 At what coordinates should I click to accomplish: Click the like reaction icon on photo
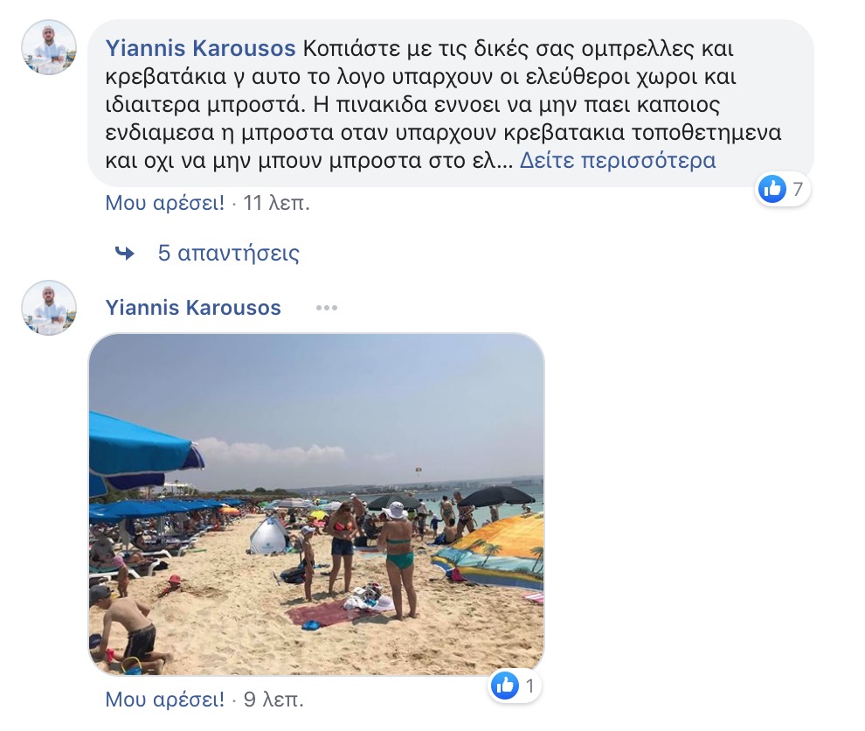(x=505, y=686)
